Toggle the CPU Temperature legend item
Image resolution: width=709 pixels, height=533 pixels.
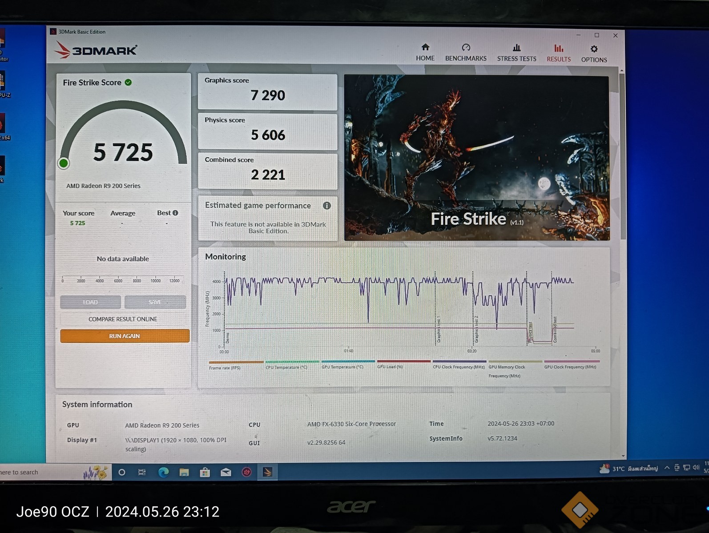click(292, 365)
